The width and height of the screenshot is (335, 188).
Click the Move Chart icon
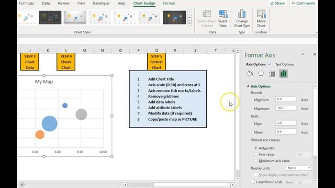[261, 19]
